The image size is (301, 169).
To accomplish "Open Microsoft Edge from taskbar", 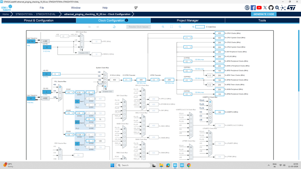I will point(168,165).
